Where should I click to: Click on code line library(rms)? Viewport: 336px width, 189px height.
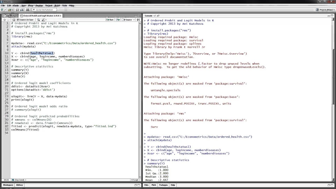tap(22, 36)
